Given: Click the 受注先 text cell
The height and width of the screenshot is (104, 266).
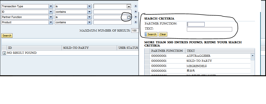Looking at the screenshot, I should click(x=191, y=71).
